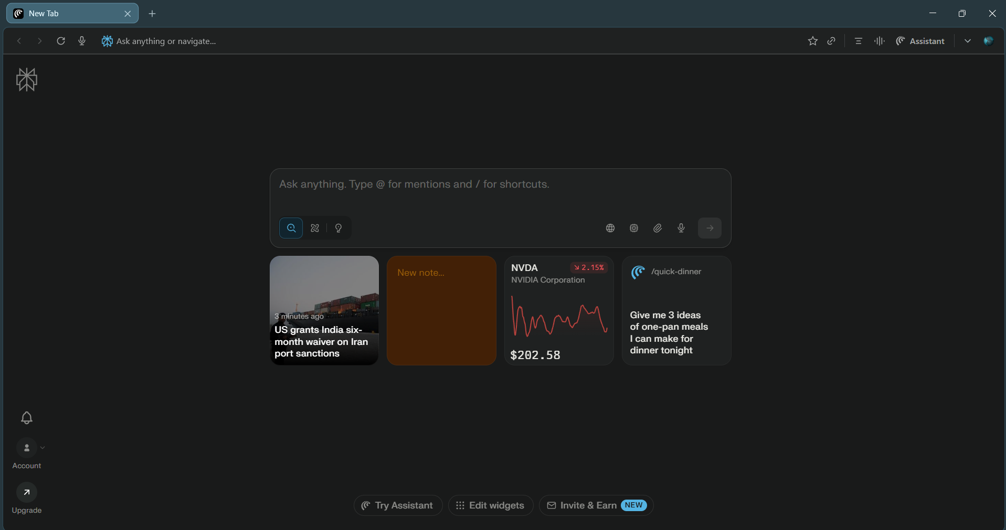Toggle search mode with the magnifier button

(x=291, y=228)
